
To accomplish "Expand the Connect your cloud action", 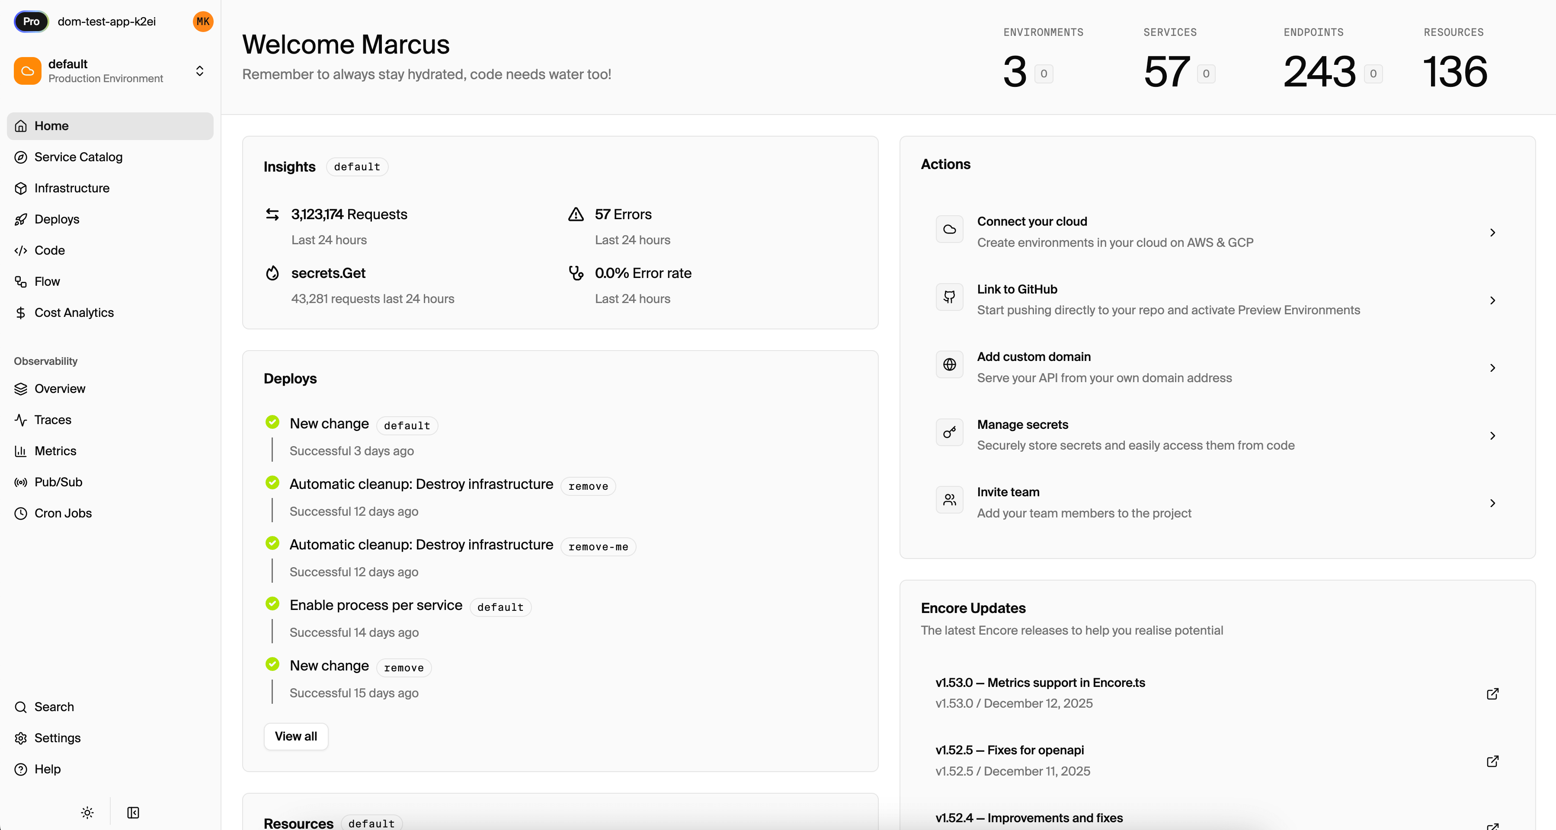I will 1492,233.
